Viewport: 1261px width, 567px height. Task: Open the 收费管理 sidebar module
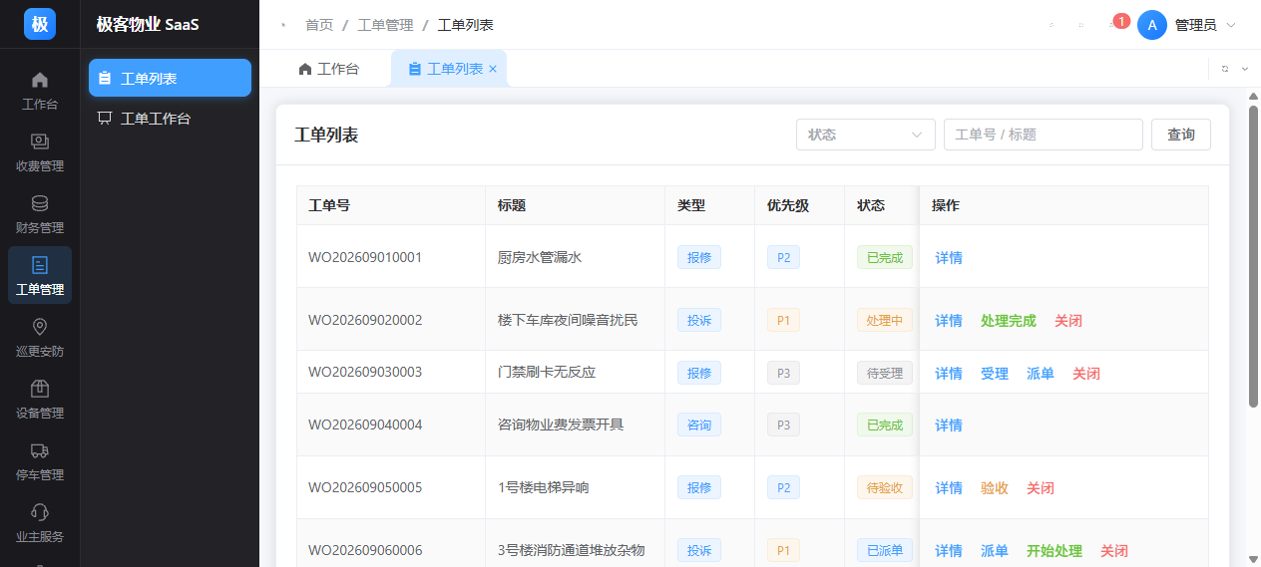pyautogui.click(x=40, y=152)
